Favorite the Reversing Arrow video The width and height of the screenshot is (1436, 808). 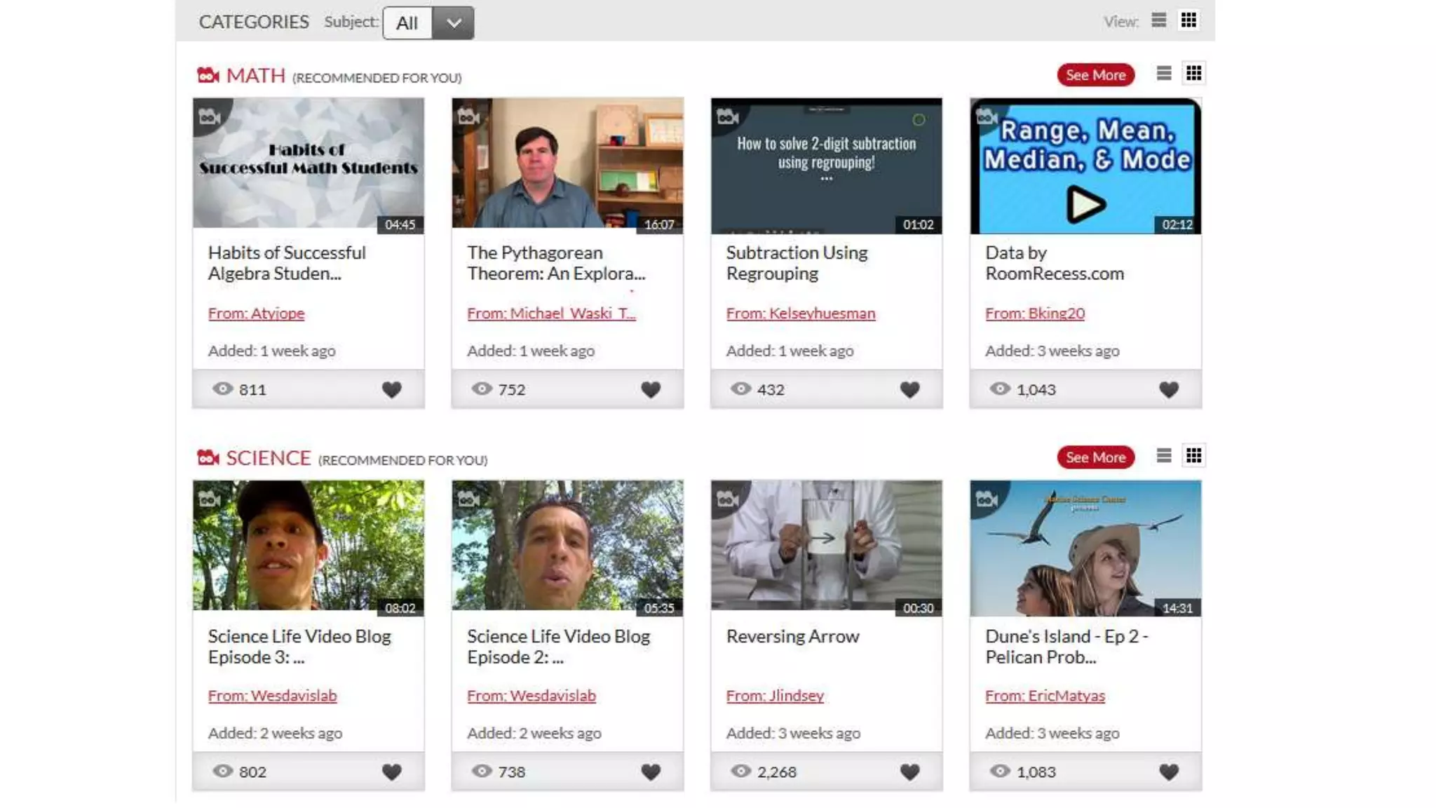(x=909, y=772)
